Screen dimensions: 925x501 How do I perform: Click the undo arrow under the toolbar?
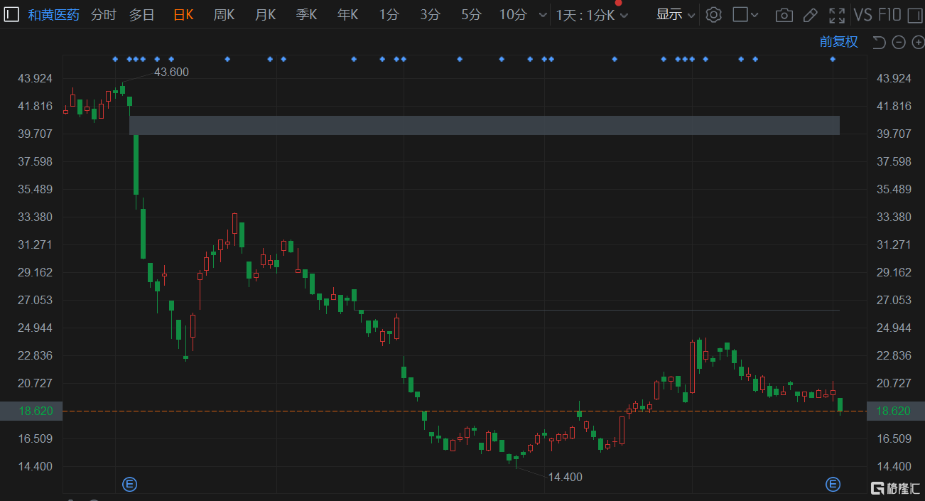[879, 43]
